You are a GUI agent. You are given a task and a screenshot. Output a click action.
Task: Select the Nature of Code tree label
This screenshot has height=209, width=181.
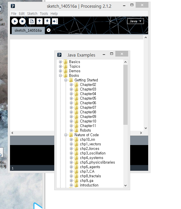(x=87, y=135)
